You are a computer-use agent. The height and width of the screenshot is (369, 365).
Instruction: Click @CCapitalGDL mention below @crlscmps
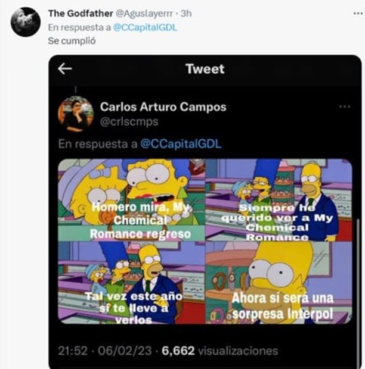[x=180, y=144]
